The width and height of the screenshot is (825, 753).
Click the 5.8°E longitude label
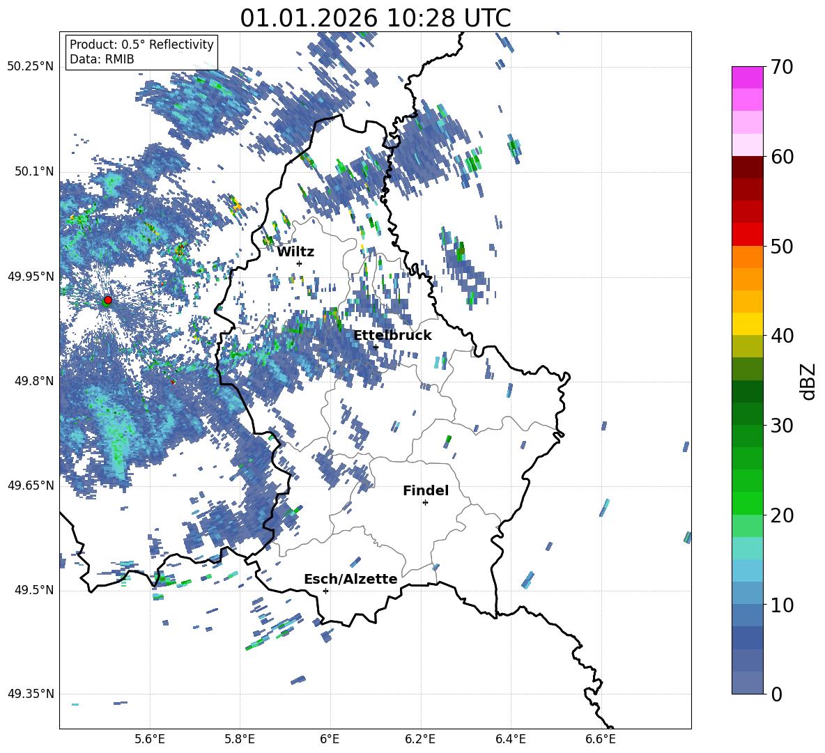click(240, 739)
